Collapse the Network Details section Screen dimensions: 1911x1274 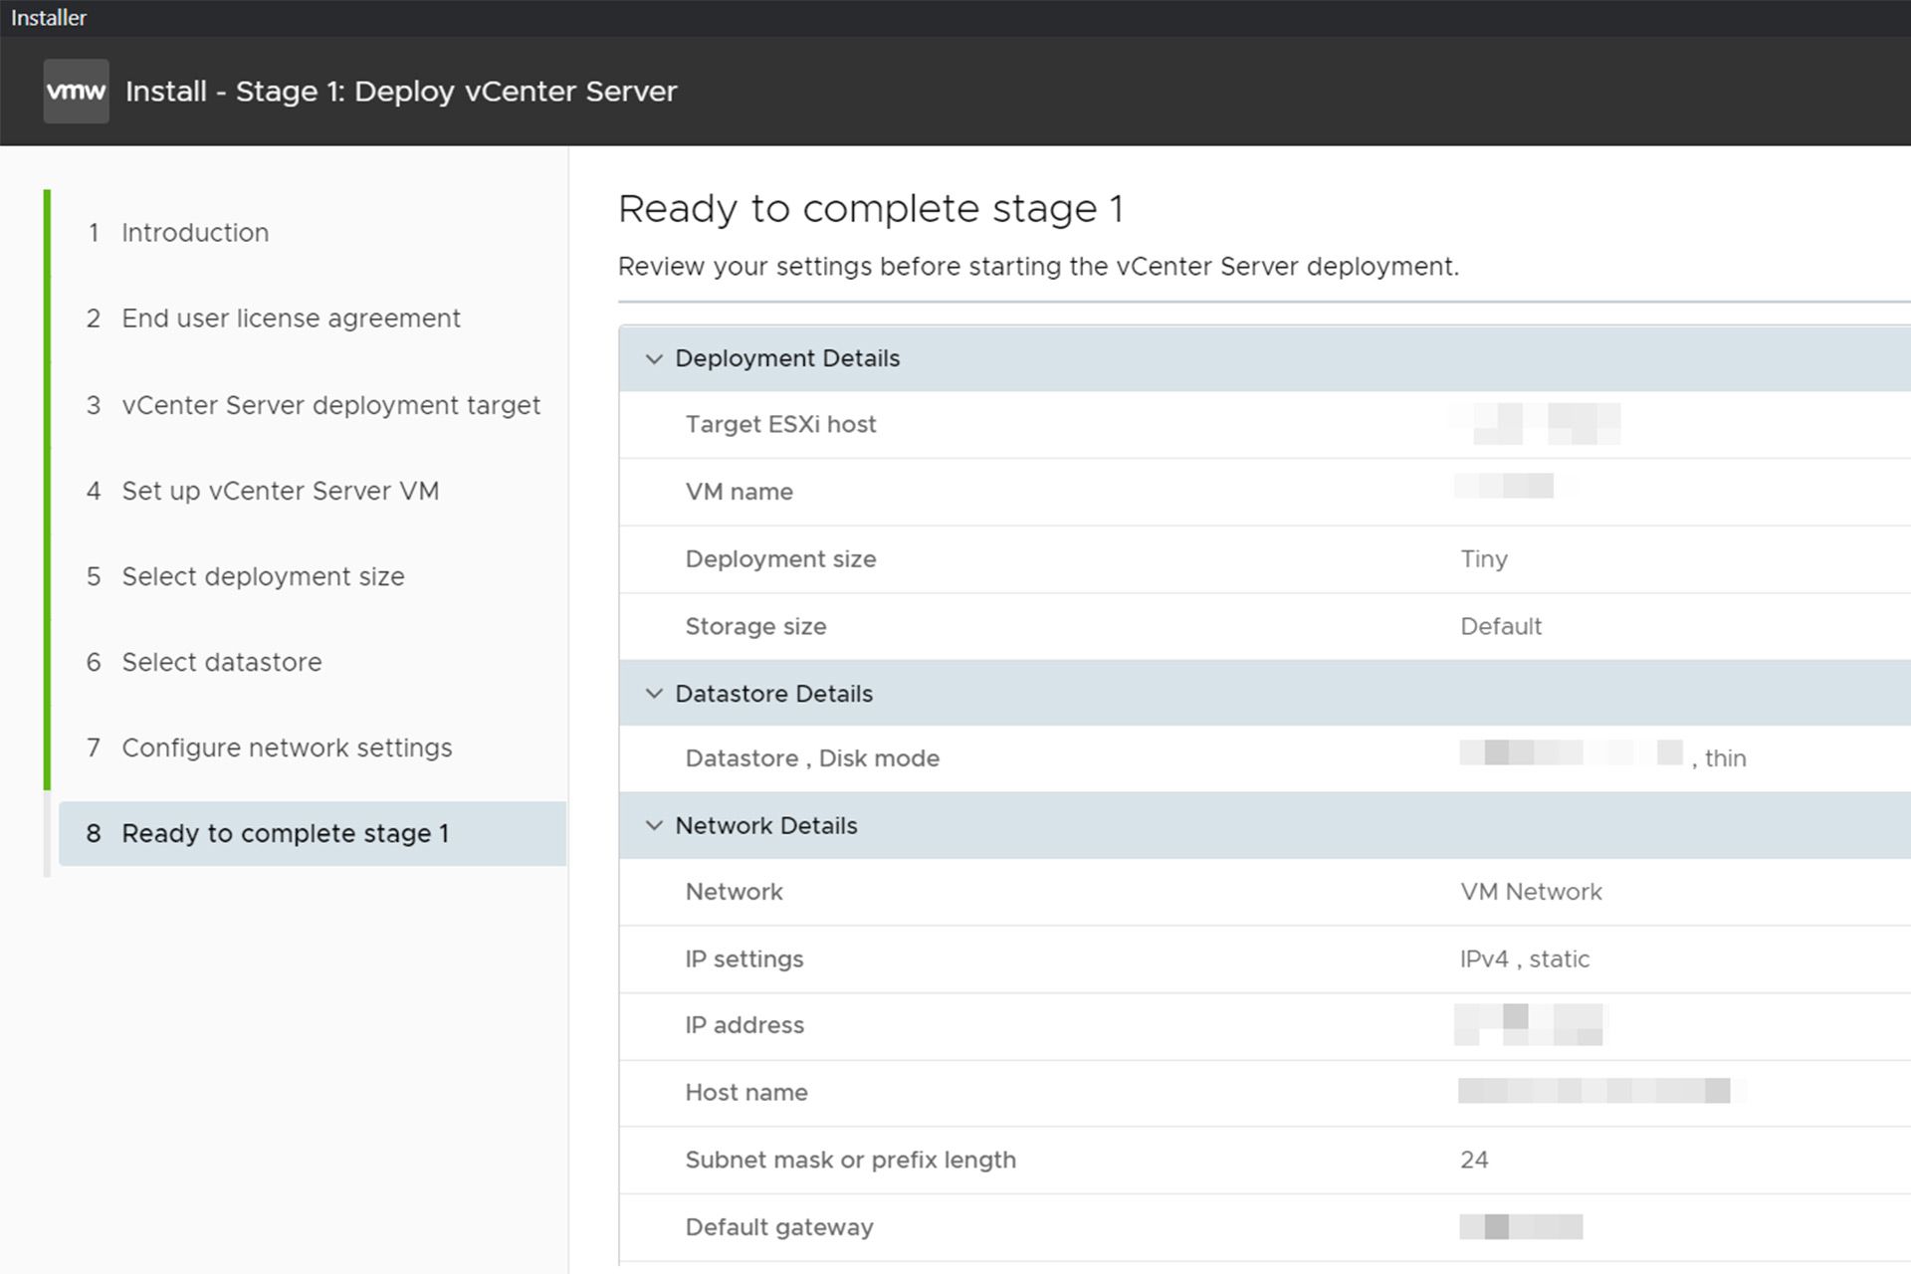(x=654, y=825)
